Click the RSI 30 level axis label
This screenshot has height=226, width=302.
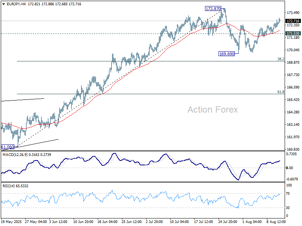tap(289, 208)
